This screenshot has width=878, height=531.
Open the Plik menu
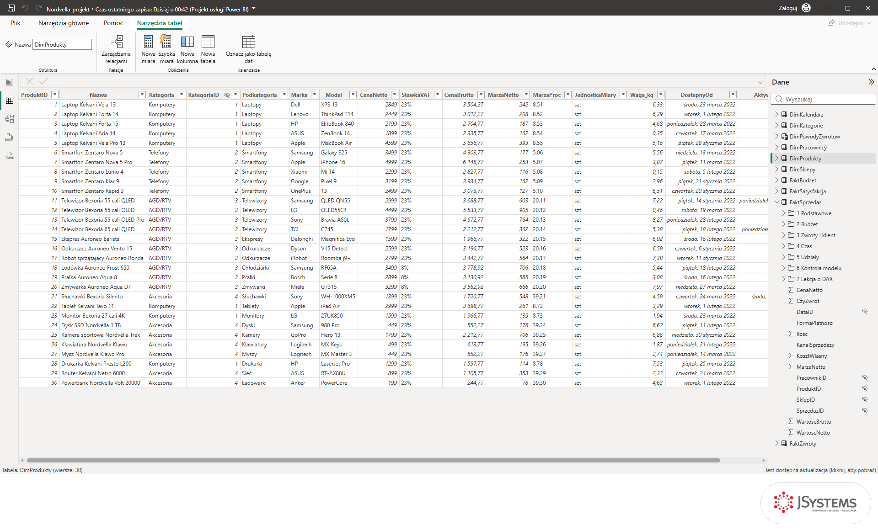pyautogui.click(x=16, y=23)
